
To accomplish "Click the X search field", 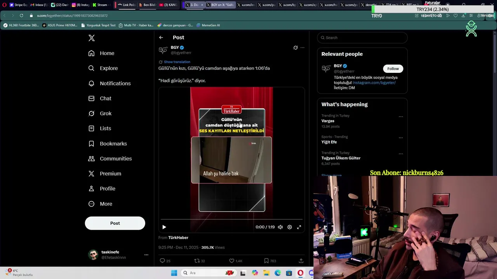I will [x=362, y=38].
